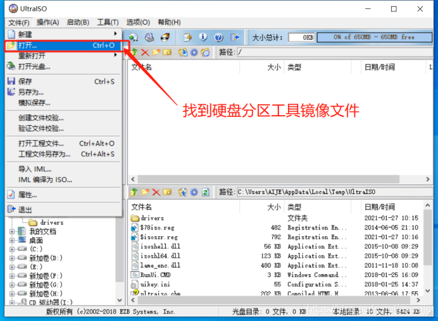Click the local path input field
438x321 pixels.
pos(335,192)
